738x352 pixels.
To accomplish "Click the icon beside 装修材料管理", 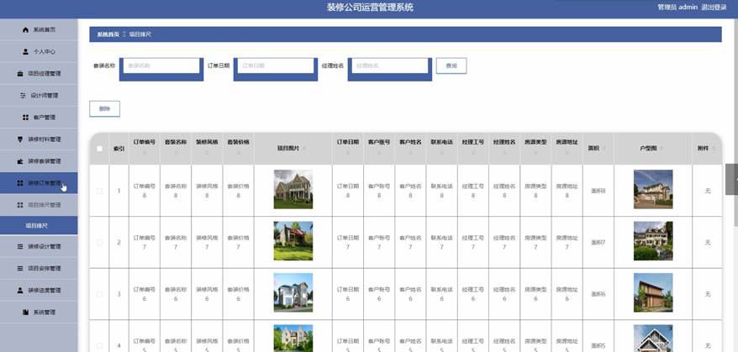I will [20, 139].
